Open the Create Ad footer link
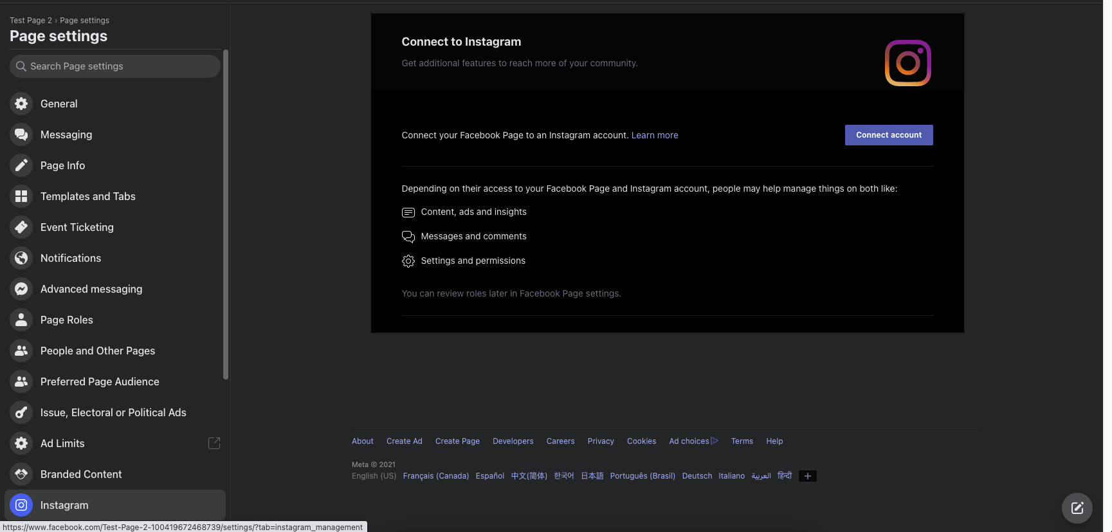1112x532 pixels. 405,441
